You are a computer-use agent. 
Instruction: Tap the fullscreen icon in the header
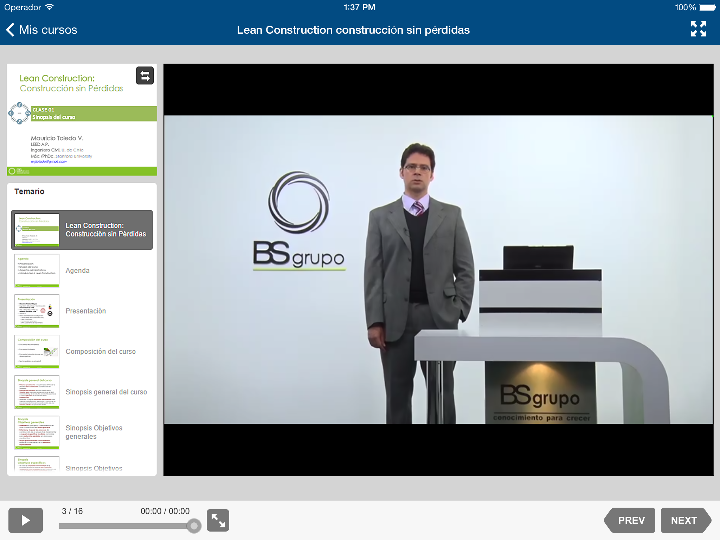click(x=698, y=29)
